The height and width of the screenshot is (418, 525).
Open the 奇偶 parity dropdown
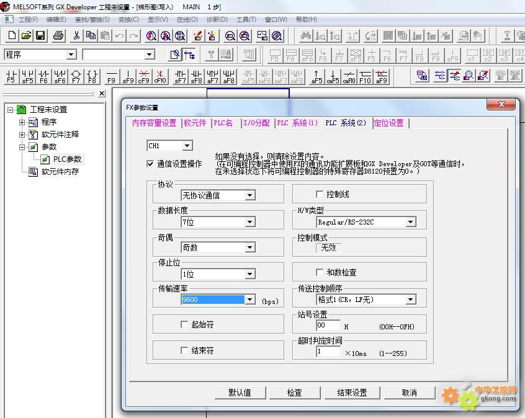(x=249, y=247)
